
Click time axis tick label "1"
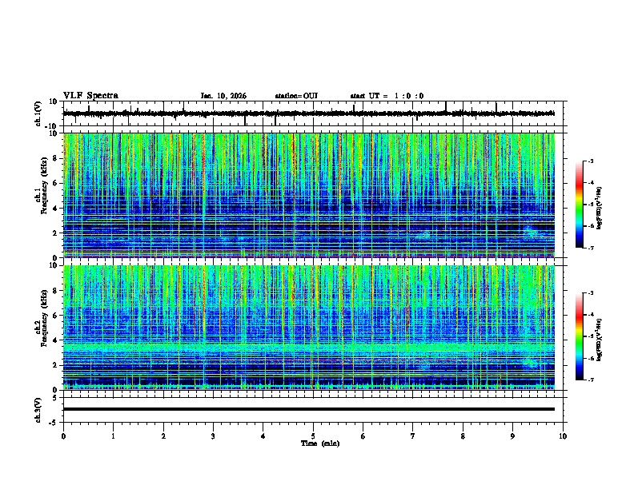(113, 436)
